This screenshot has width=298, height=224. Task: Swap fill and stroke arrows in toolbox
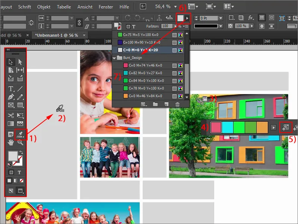[x=21, y=153]
